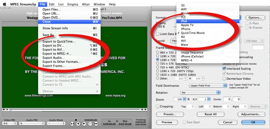Select the Other frame size option

pos(157,78)
